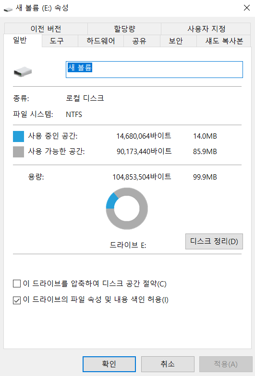Viewport: 255px width, 376px height.
Task: Click the disk usage donut chart
Action: (x=127, y=208)
